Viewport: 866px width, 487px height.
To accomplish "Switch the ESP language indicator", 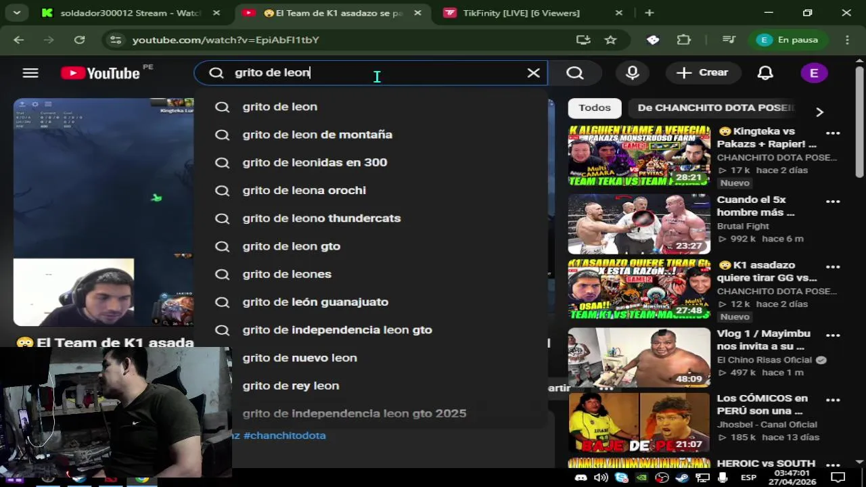I will coord(748,478).
